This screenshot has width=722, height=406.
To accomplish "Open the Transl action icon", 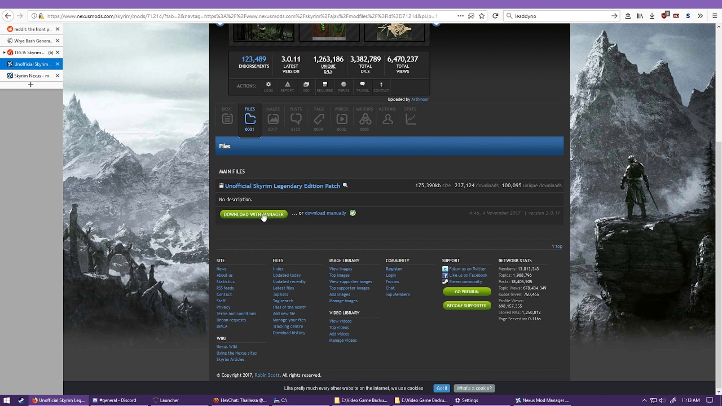I will [362, 86].
